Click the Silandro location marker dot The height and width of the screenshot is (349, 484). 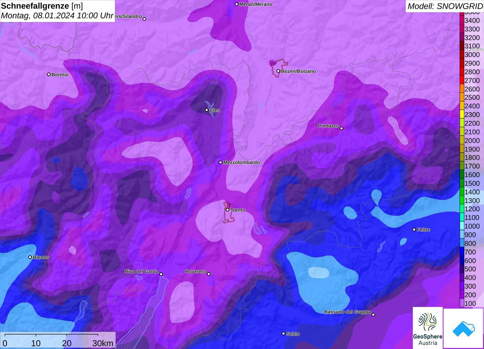(x=145, y=19)
